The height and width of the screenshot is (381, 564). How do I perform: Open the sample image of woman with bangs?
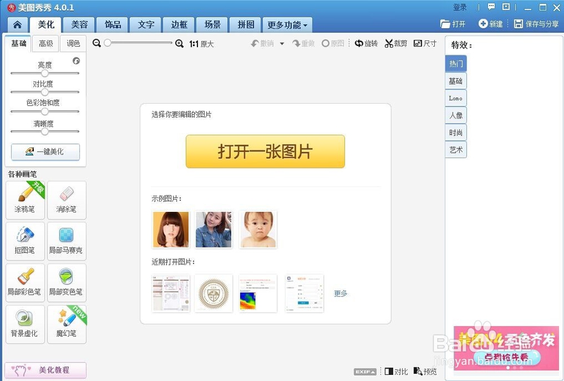tap(171, 229)
